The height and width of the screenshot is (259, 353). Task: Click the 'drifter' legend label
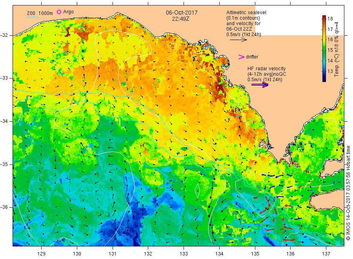(x=252, y=57)
